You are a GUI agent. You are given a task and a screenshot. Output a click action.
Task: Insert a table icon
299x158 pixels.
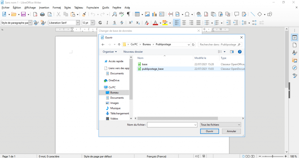137,14
